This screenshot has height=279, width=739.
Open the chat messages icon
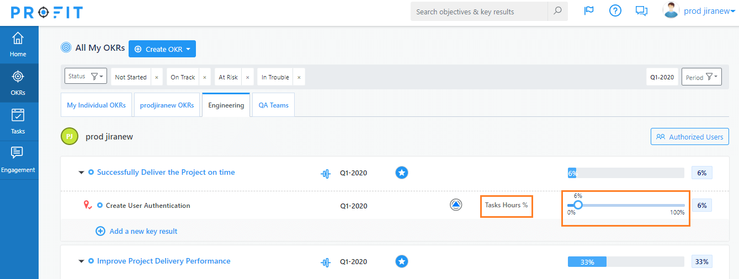point(641,11)
